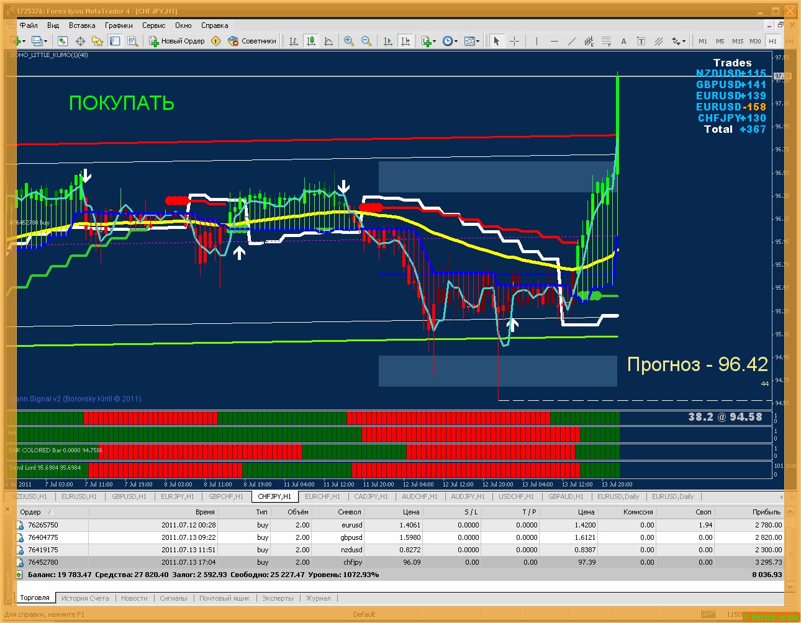Select order 76404775 gbpusd row

(400, 537)
